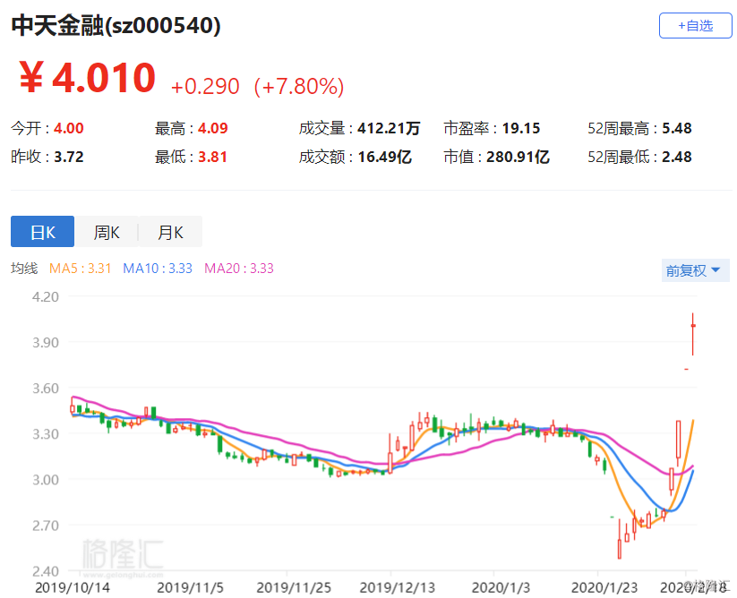Toggle the MA10 moving average label

click(x=158, y=269)
